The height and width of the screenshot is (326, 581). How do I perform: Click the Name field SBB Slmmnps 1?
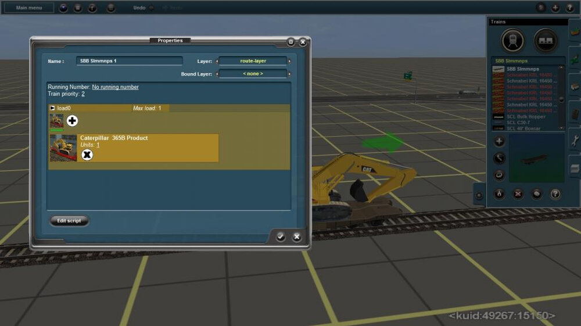(130, 61)
